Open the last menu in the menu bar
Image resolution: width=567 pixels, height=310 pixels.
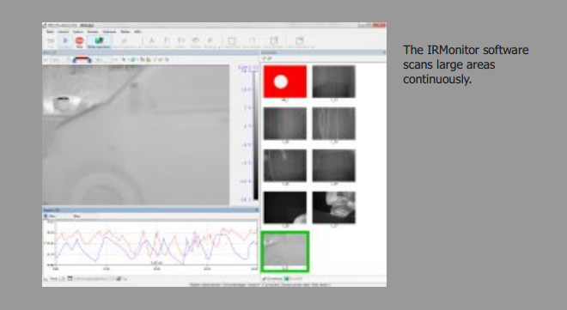tap(137, 32)
